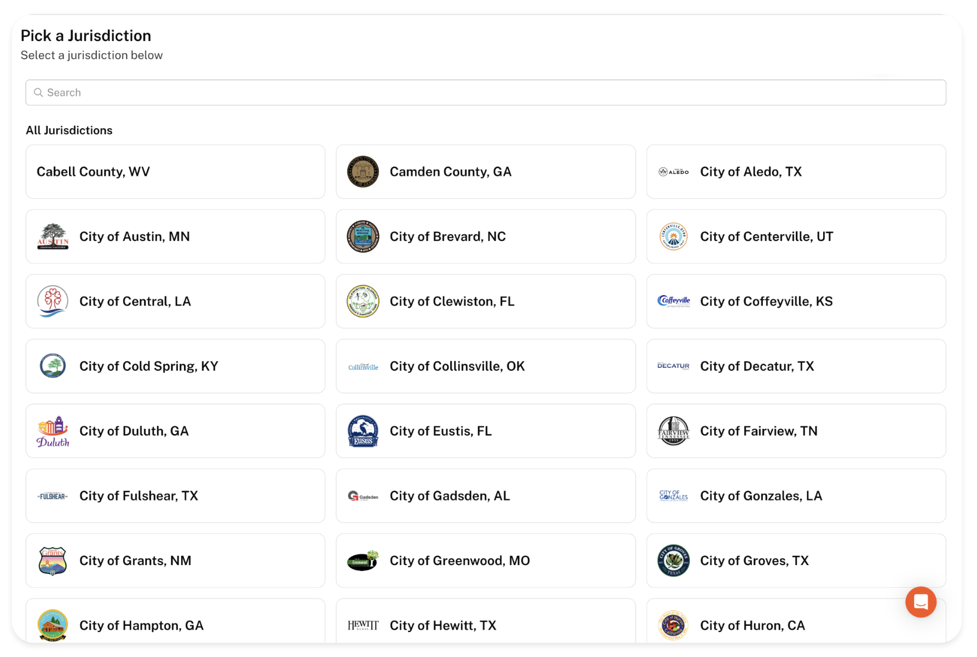This screenshot has width=977, height=657.
Task: Click the Grants route shield logo
Action: [53, 561]
